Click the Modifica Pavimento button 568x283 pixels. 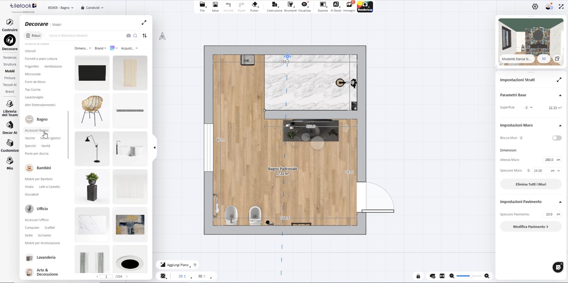tap(531, 227)
